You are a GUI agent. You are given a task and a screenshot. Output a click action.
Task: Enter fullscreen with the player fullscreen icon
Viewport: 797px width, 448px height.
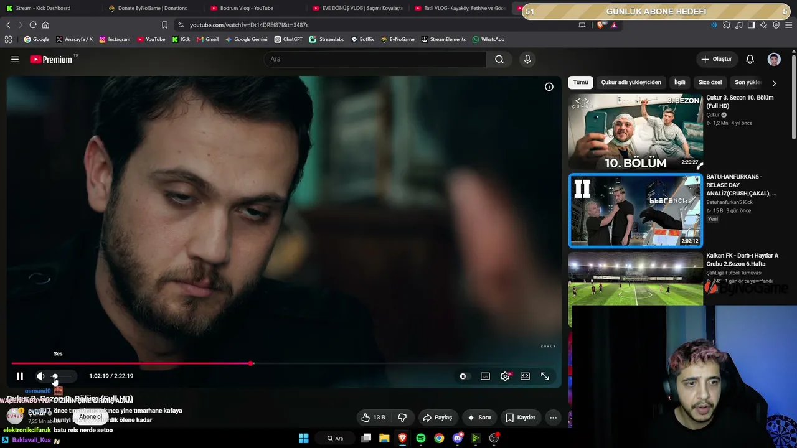(545, 376)
